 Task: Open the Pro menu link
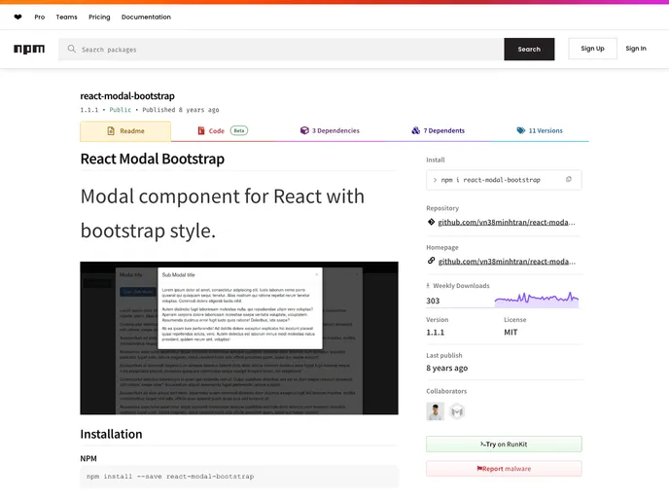pos(40,18)
